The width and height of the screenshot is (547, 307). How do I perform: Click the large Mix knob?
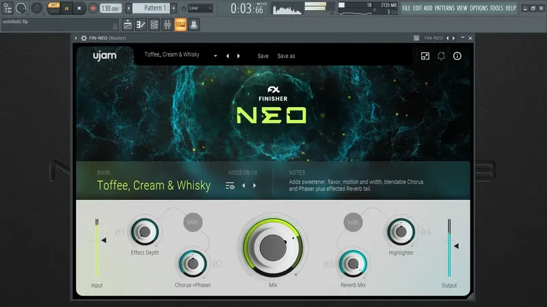coord(273,248)
